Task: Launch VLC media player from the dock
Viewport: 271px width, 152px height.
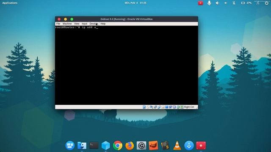Action: pos(177,145)
